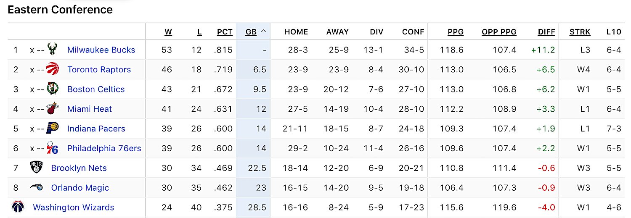Sort standings by W column
This screenshot has width=631, height=218.
pos(168,32)
